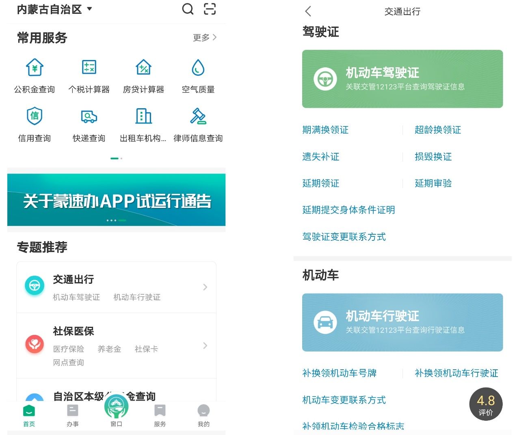Viewport: 515px width, 435px height.
Task: Open the 房贷计算器 mortgage calculator icon
Action: point(143,68)
